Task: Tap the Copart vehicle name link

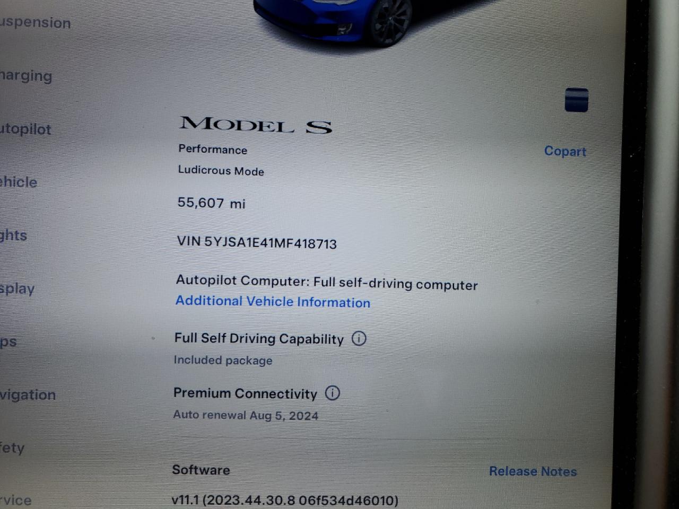Action: pos(565,151)
